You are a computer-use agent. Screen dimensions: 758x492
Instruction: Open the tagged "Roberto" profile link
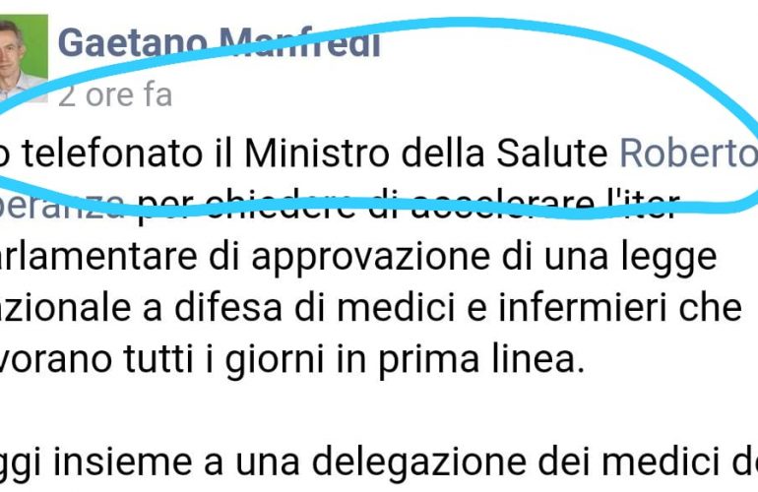click(x=688, y=154)
